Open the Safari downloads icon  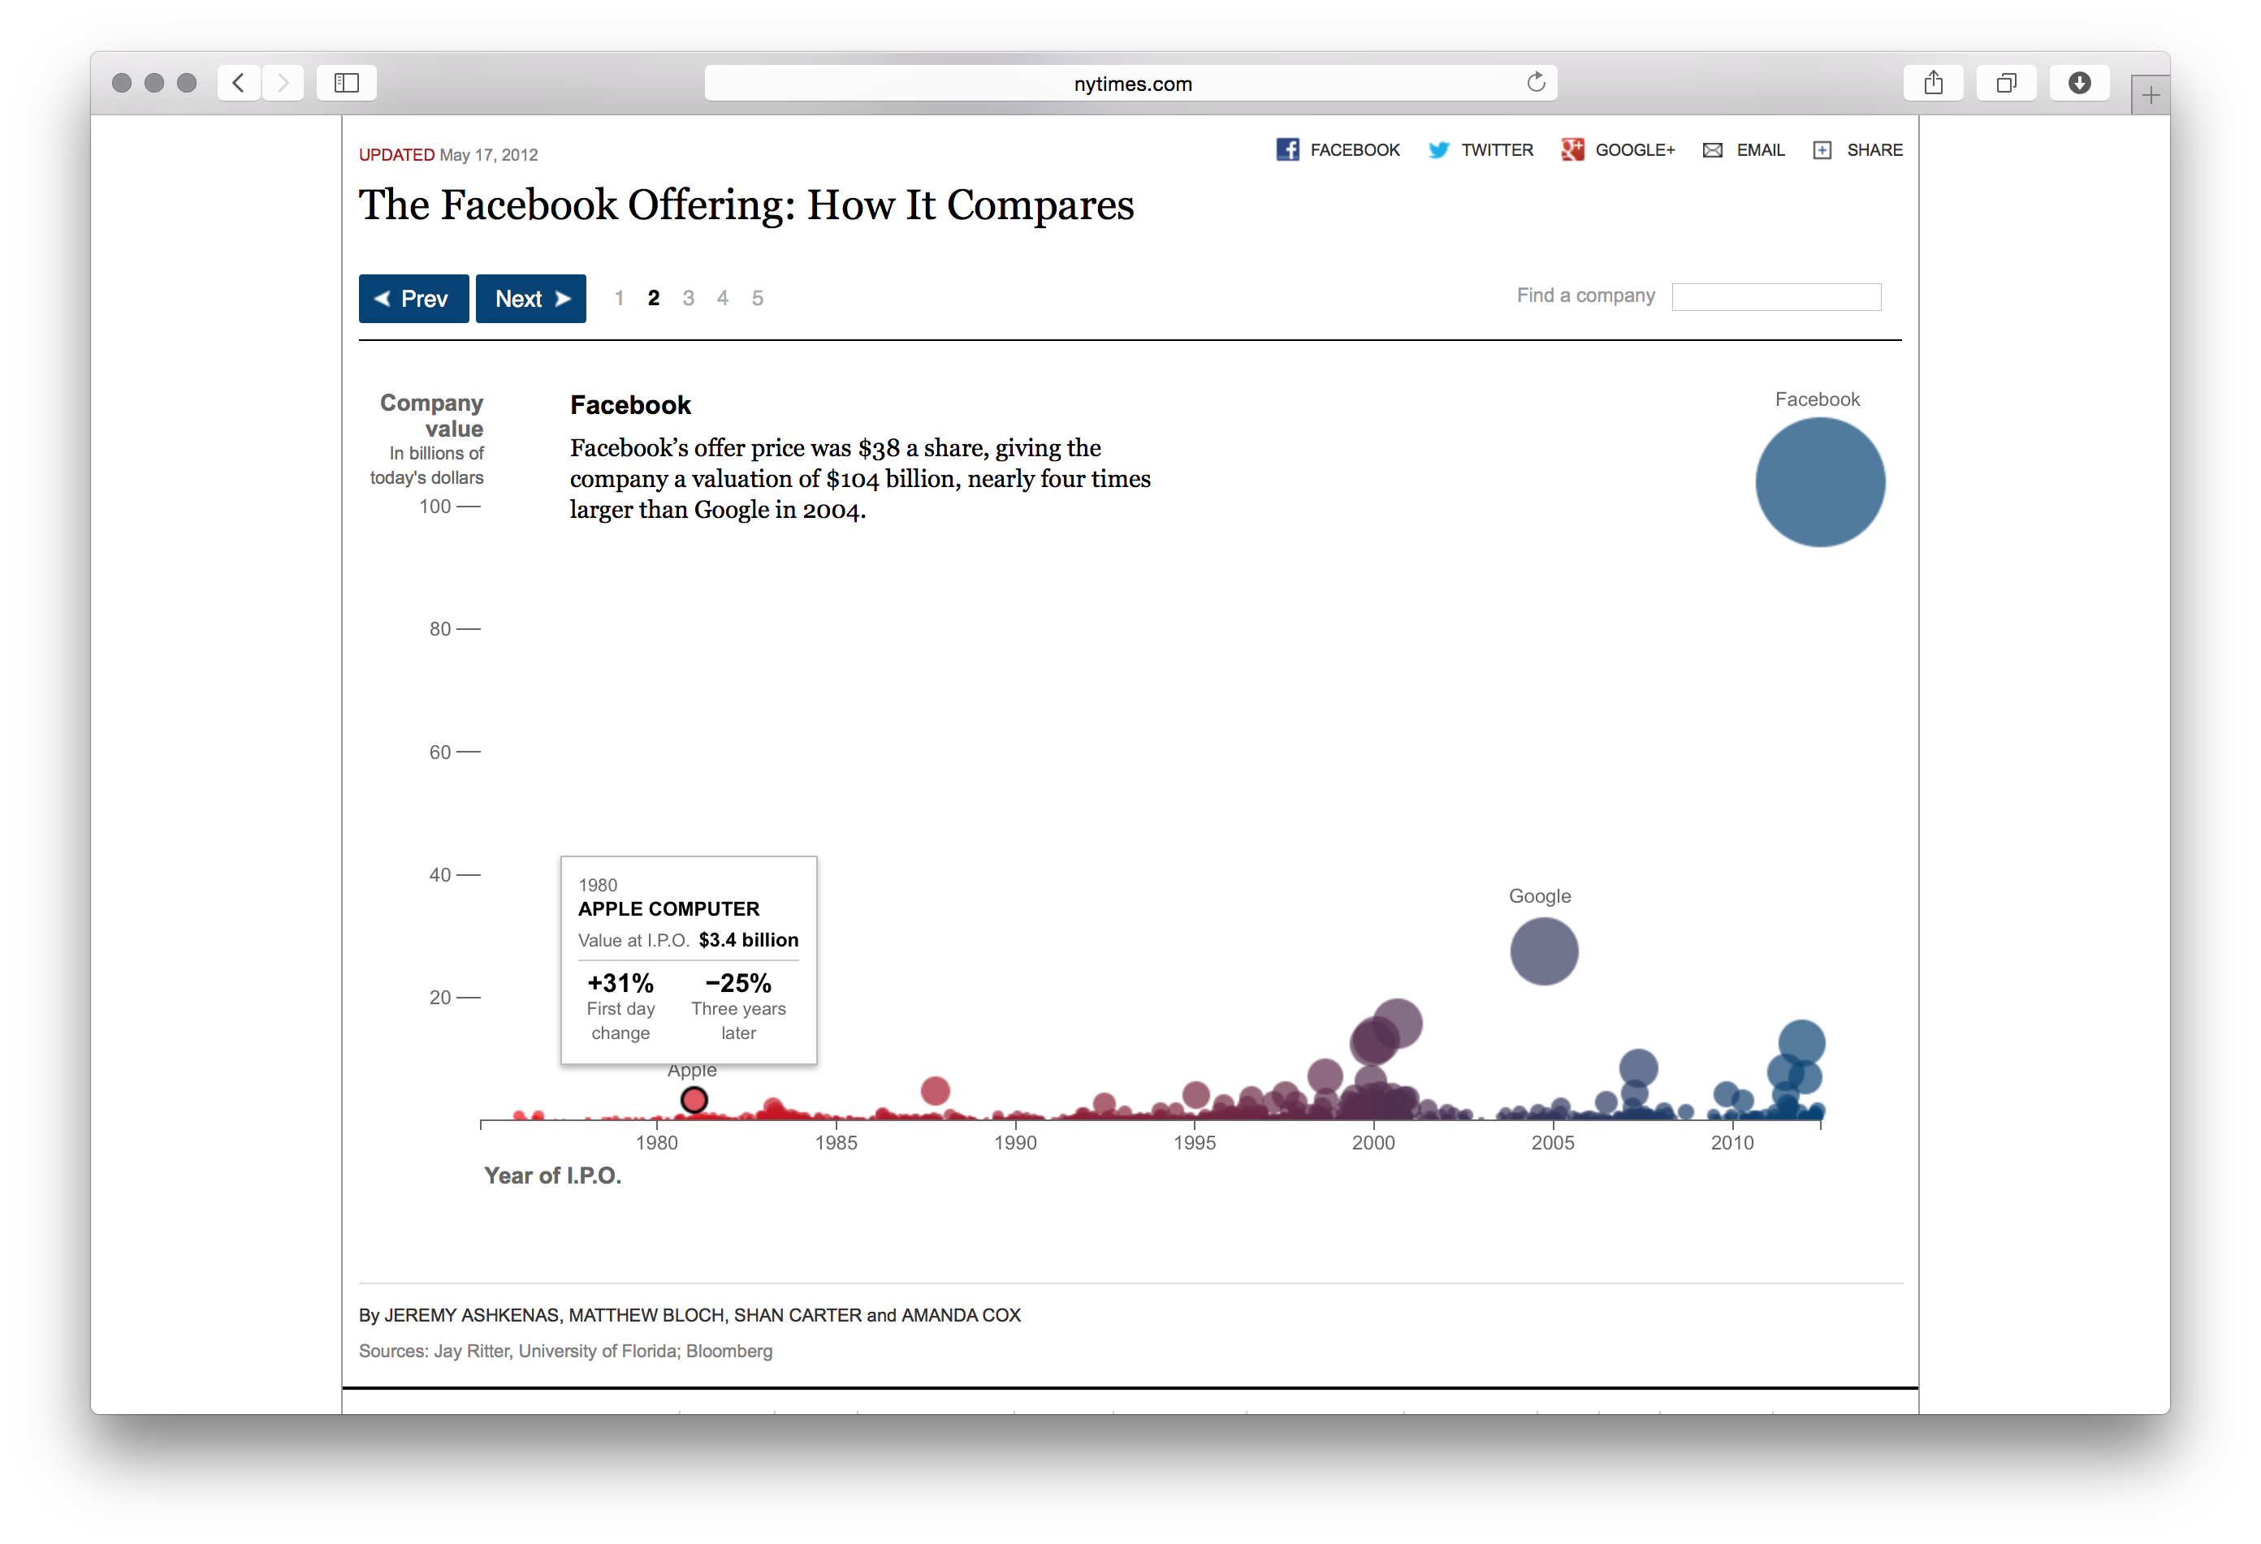click(2080, 83)
